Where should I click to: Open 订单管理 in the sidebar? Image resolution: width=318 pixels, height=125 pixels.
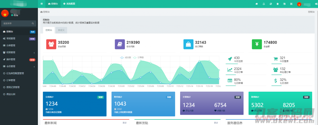pyautogui.click(x=11, y=80)
